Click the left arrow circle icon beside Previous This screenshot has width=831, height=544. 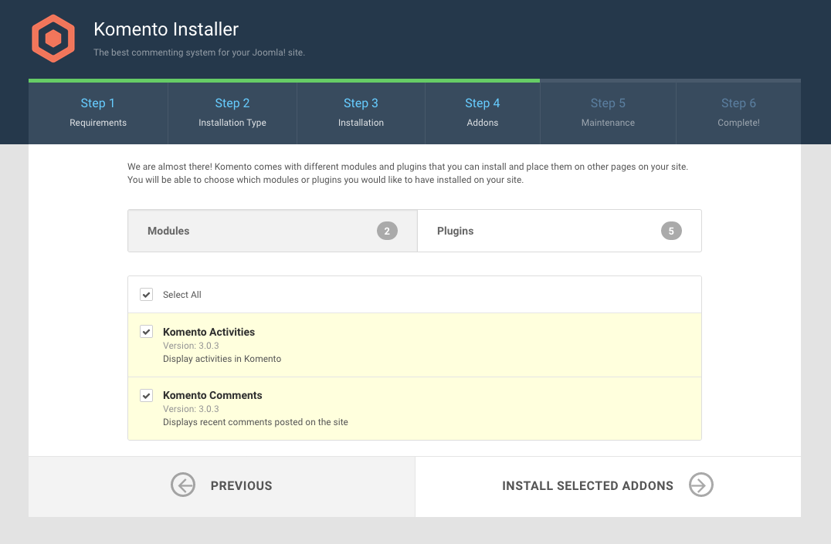(183, 485)
